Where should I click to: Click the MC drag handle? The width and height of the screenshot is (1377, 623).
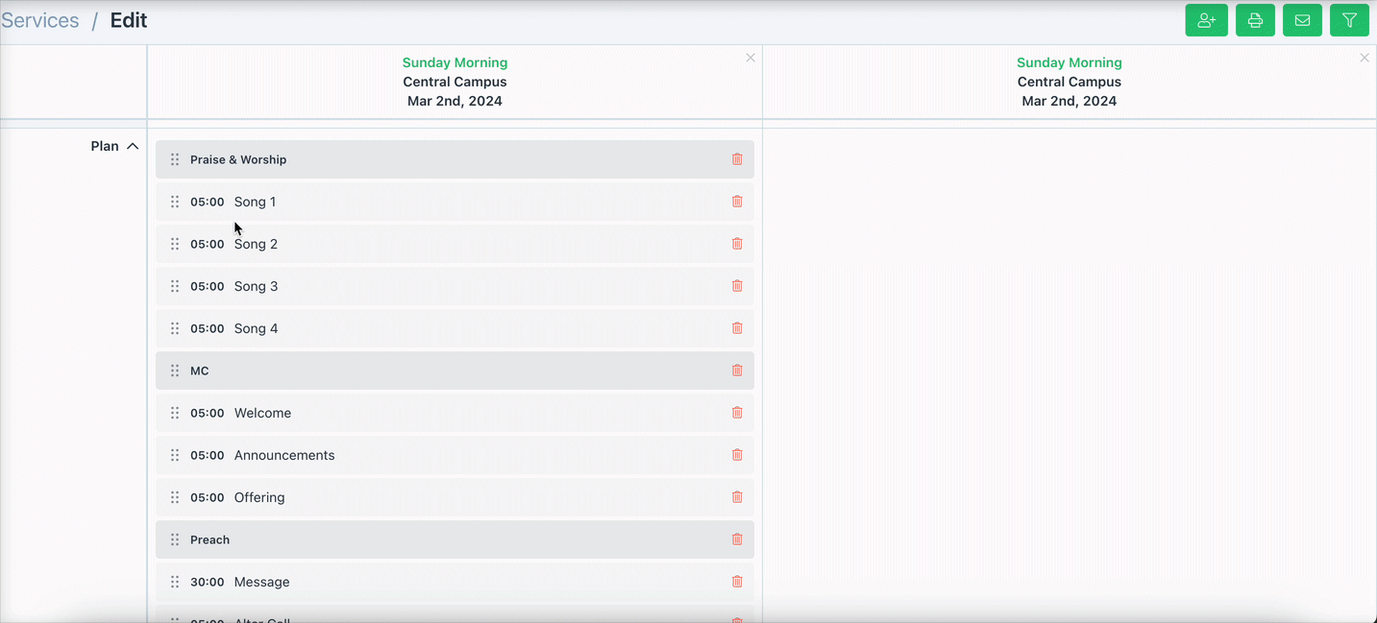[175, 371]
